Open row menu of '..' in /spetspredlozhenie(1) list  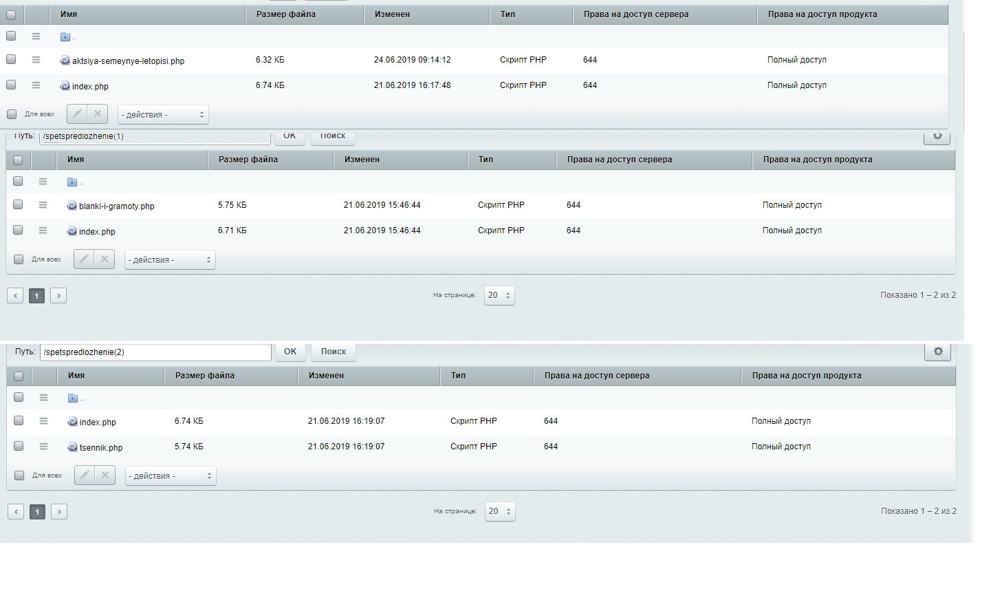pos(43,182)
